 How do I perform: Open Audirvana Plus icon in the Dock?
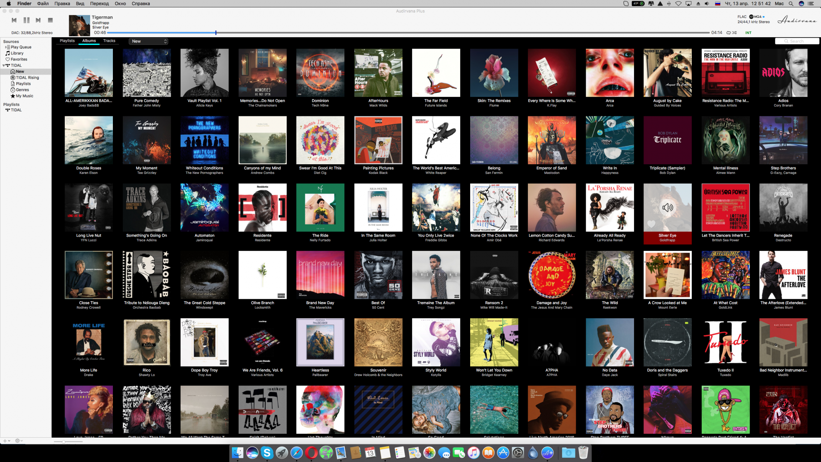pos(547,452)
